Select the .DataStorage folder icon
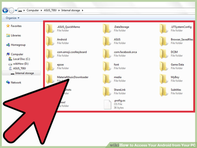The height and width of the screenshot is (148, 197). tap(107, 29)
